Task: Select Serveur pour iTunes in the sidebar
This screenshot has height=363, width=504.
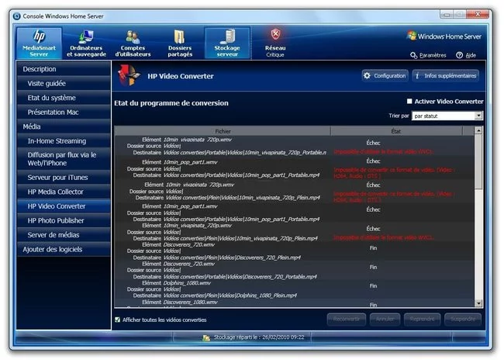Action: [64, 178]
